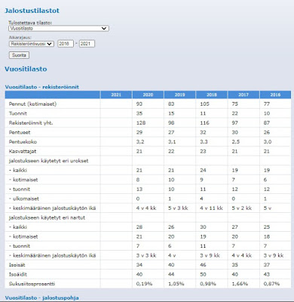Select the Rekisteröinnit yht. row label
The width and height of the screenshot is (294, 302).
[31, 123]
